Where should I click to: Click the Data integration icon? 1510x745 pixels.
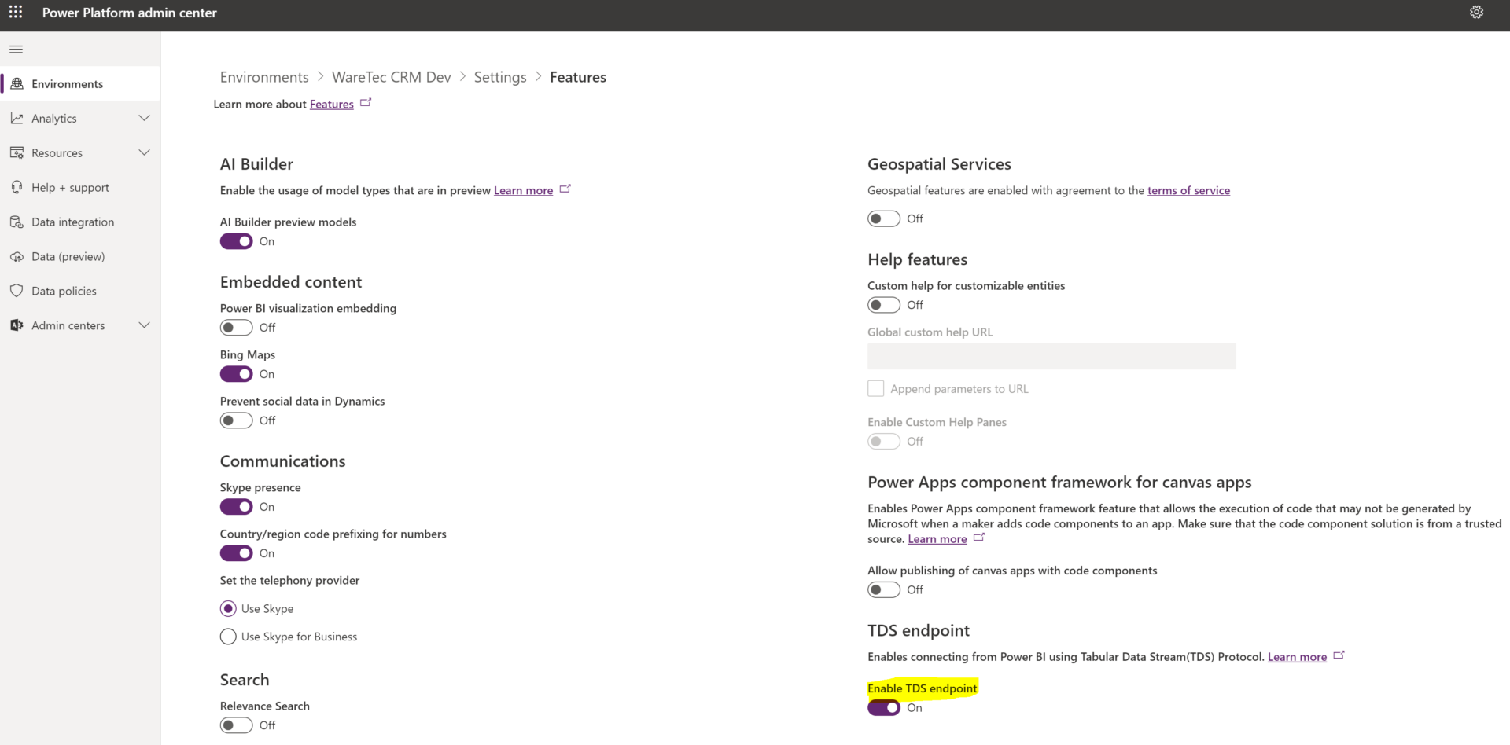pyautogui.click(x=17, y=222)
